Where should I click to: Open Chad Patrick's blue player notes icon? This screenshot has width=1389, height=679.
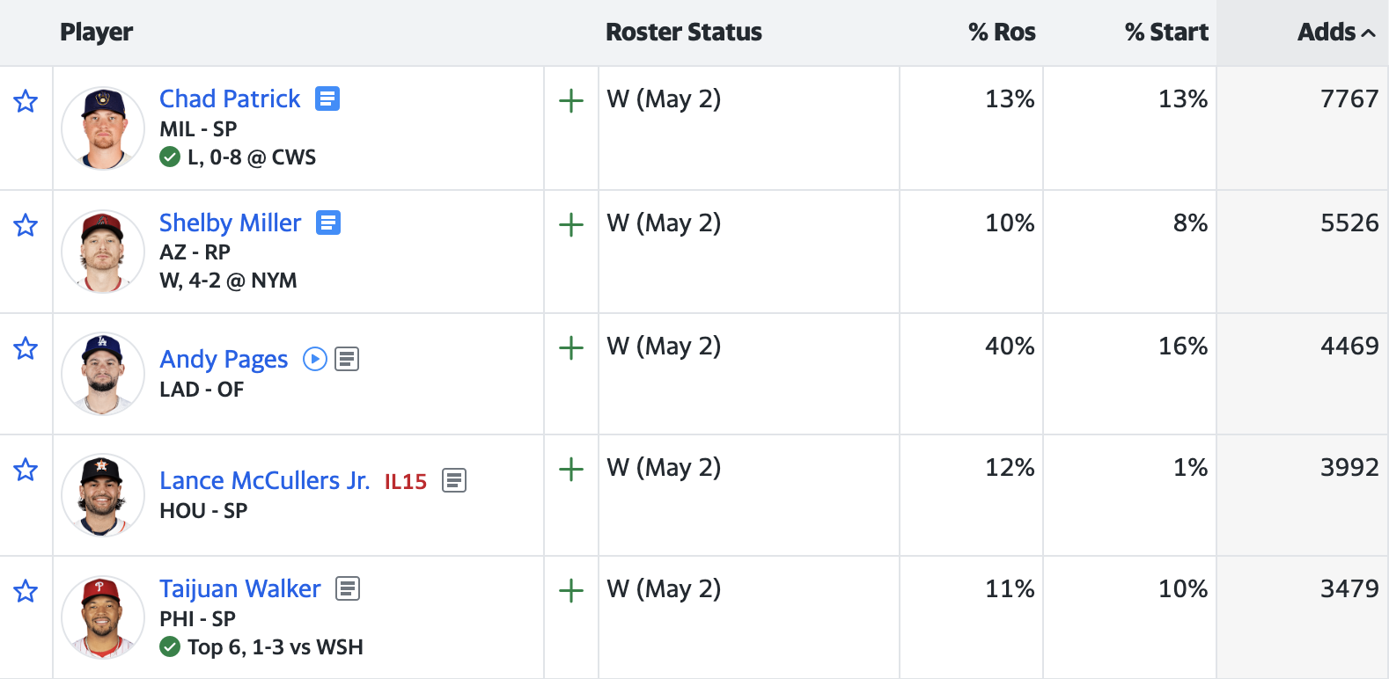[x=327, y=99]
